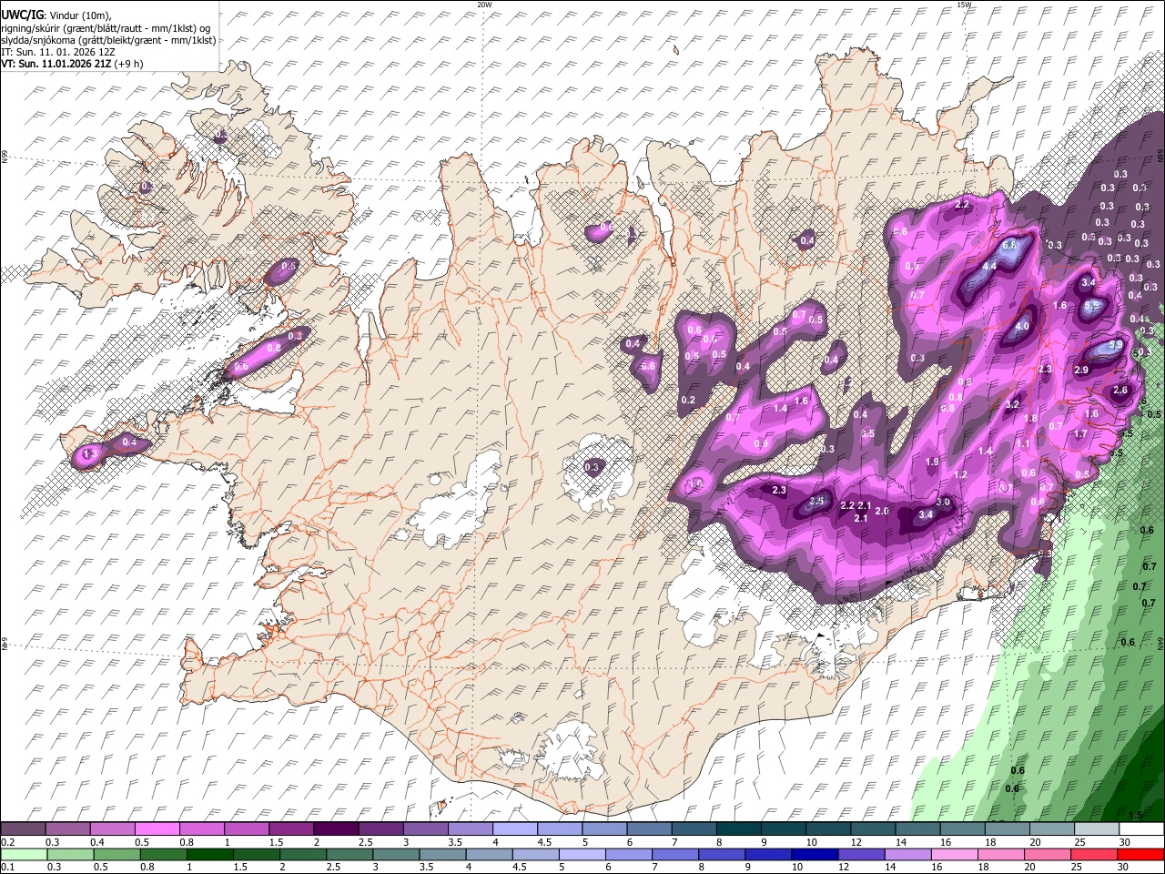
Task: Click the lightest green lower swatch between 0.1 and 0.3
Action: 23,854
